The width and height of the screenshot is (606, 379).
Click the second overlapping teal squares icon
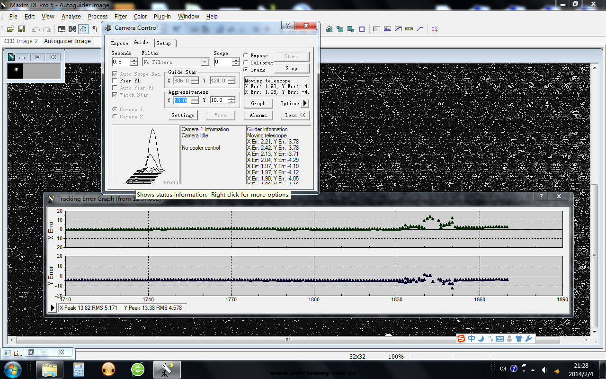(x=351, y=29)
